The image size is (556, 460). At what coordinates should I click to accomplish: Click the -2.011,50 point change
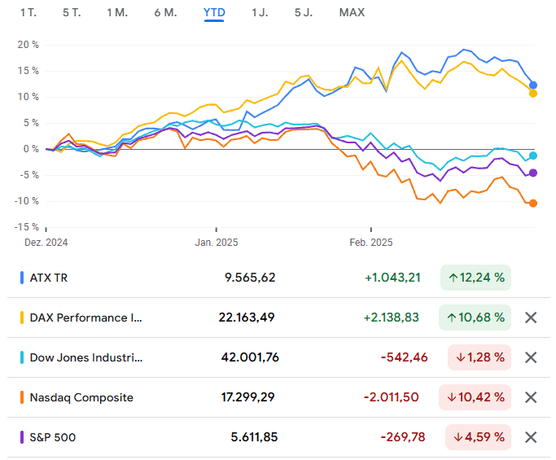392,397
